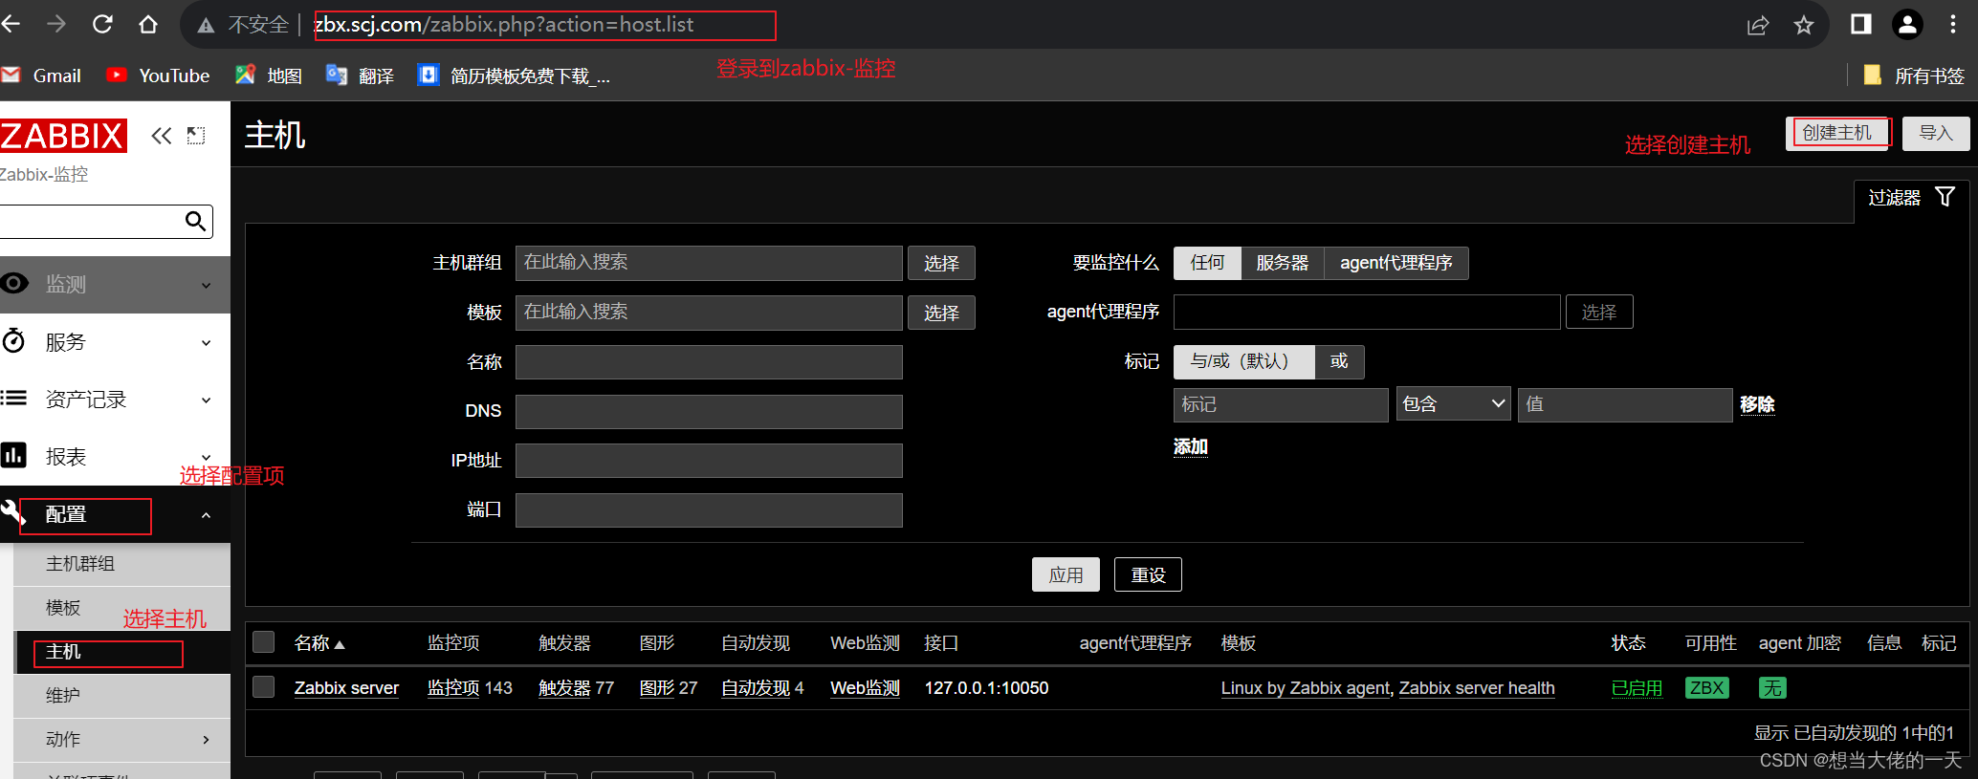Image resolution: width=1978 pixels, height=779 pixels.
Task: Focus the sidebar search field
Action: tap(91, 222)
